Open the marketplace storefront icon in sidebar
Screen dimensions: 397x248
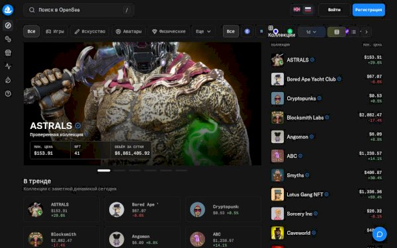(x=8, y=53)
